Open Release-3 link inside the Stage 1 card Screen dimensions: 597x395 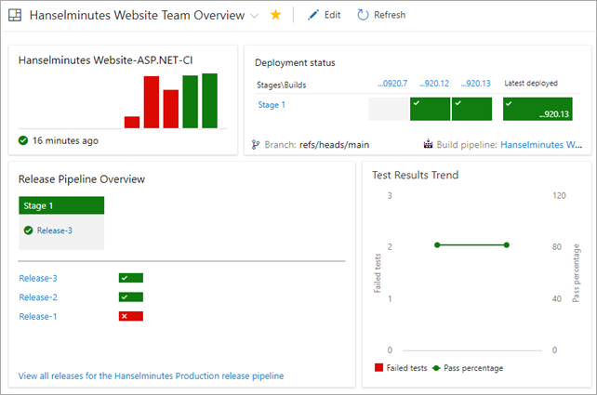55,230
